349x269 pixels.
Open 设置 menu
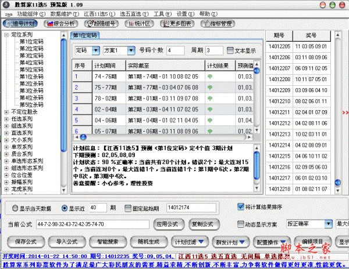click(186, 14)
